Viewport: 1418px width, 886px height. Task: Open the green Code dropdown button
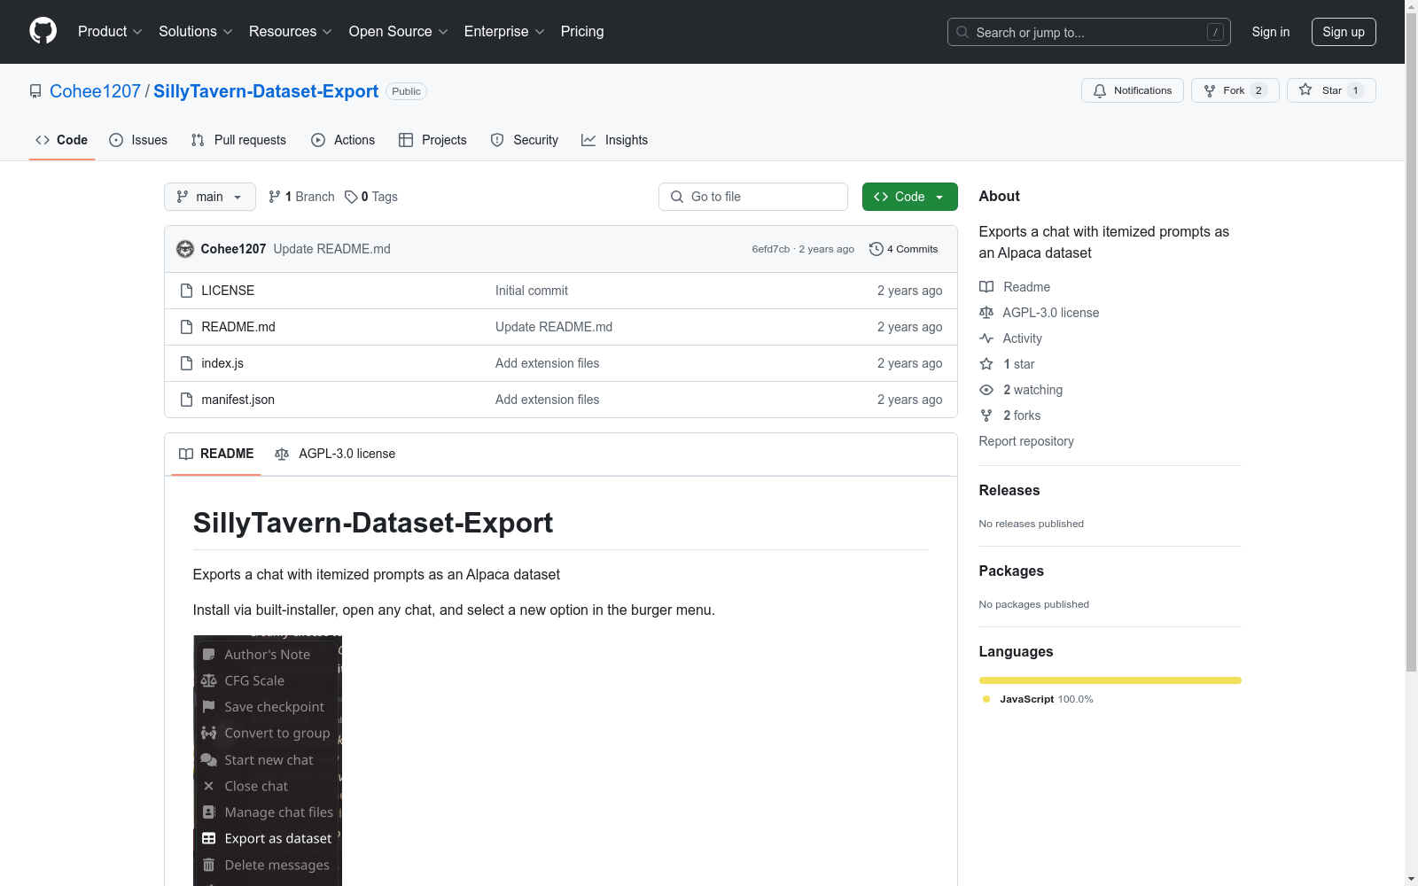point(910,197)
